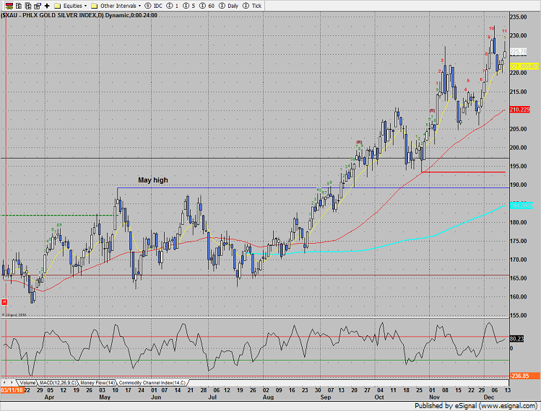Click the -236.85 indicator value label
Screen dimensions: 541x411
pos(525,376)
